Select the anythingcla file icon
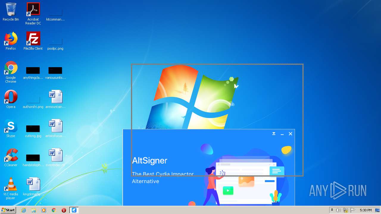 click(x=33, y=73)
